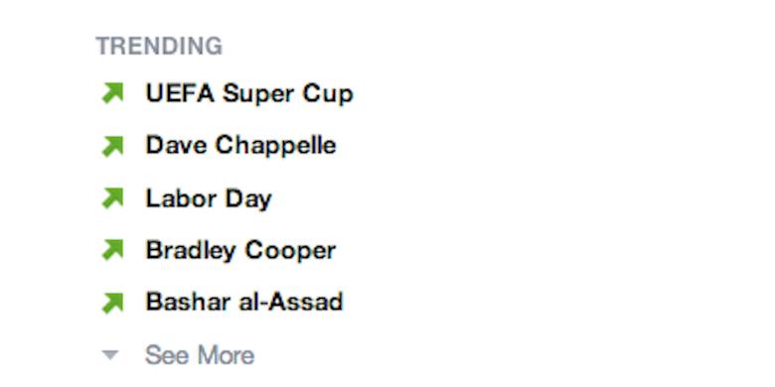Click the green arrow next to Dave Chappelle

(x=112, y=146)
